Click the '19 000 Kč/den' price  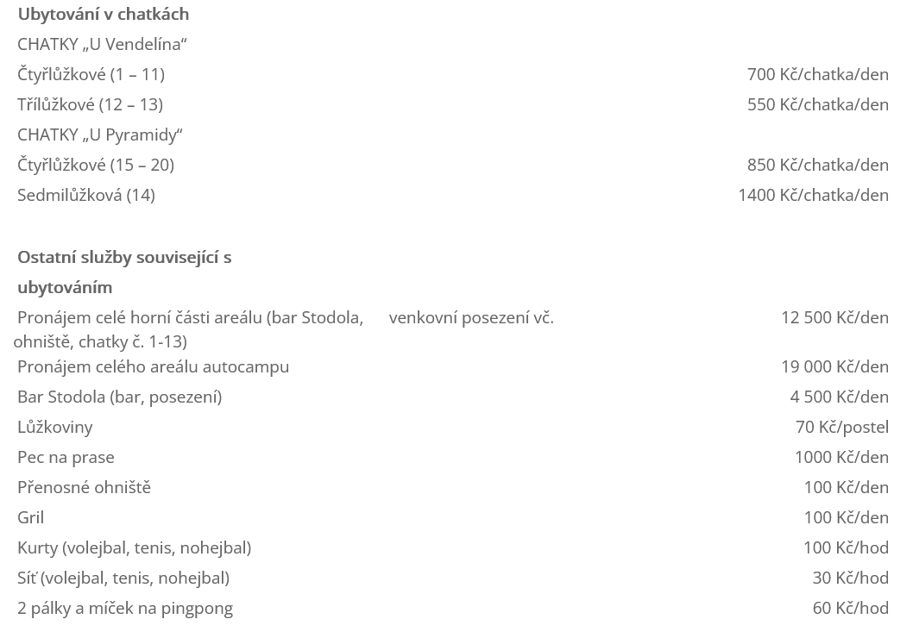835,367
